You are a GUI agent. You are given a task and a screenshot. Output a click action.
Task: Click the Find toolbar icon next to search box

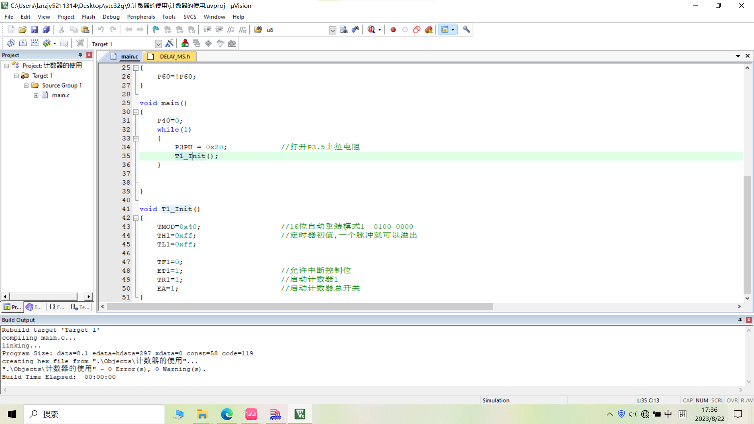click(344, 29)
